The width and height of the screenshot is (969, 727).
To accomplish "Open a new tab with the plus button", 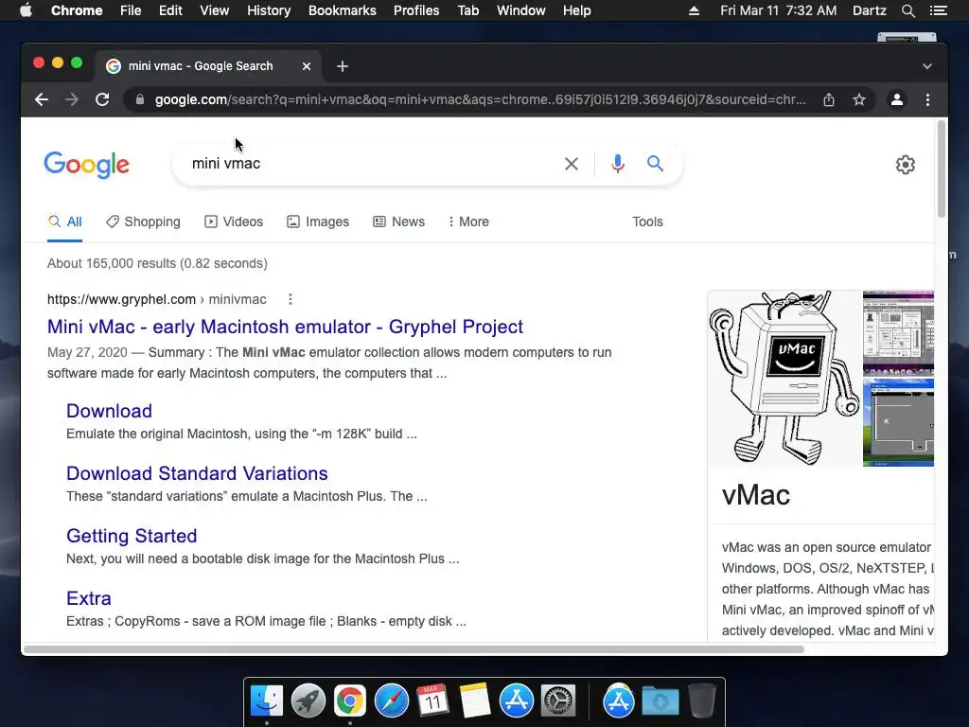I will pyautogui.click(x=343, y=66).
